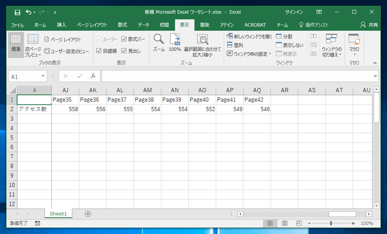Switch to the Developer (開発) tab
Image resolution: width=387 pixels, height=234 pixels.
pos(205,25)
